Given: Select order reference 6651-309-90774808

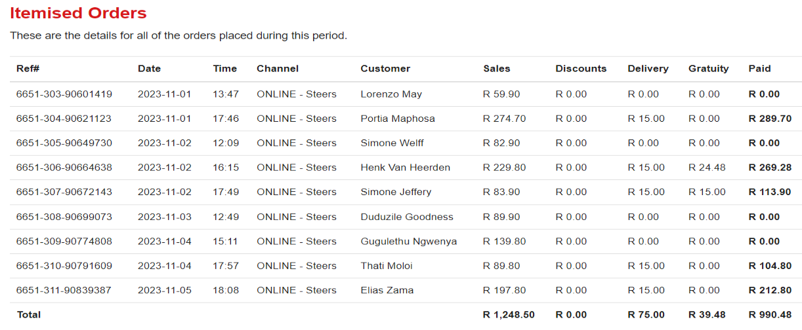Looking at the screenshot, I should [x=64, y=242].
